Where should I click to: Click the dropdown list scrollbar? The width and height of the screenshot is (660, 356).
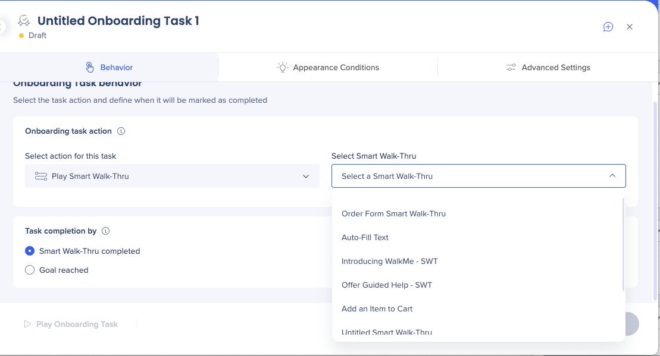623,244
